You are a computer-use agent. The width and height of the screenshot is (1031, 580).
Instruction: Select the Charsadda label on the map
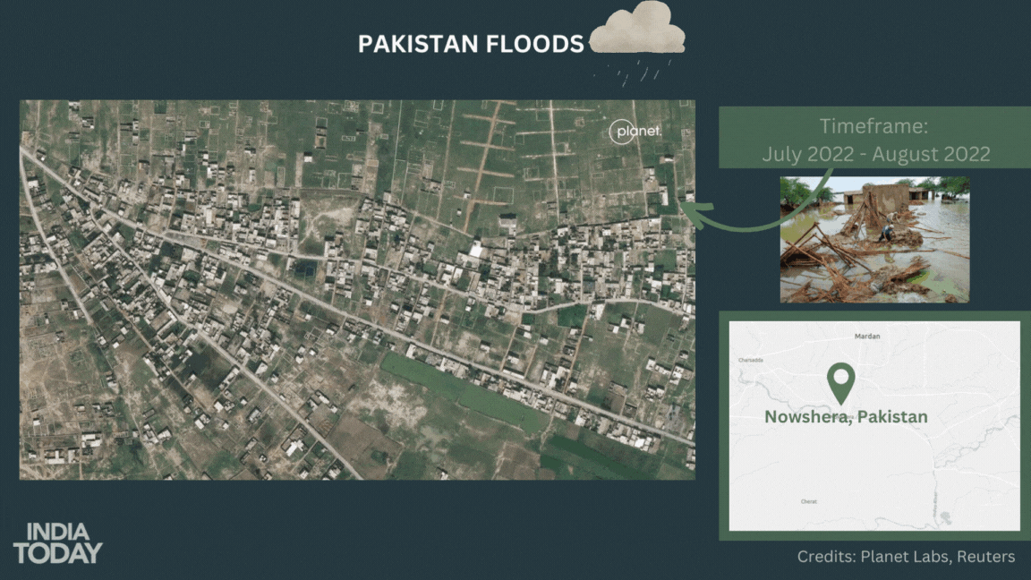click(750, 360)
